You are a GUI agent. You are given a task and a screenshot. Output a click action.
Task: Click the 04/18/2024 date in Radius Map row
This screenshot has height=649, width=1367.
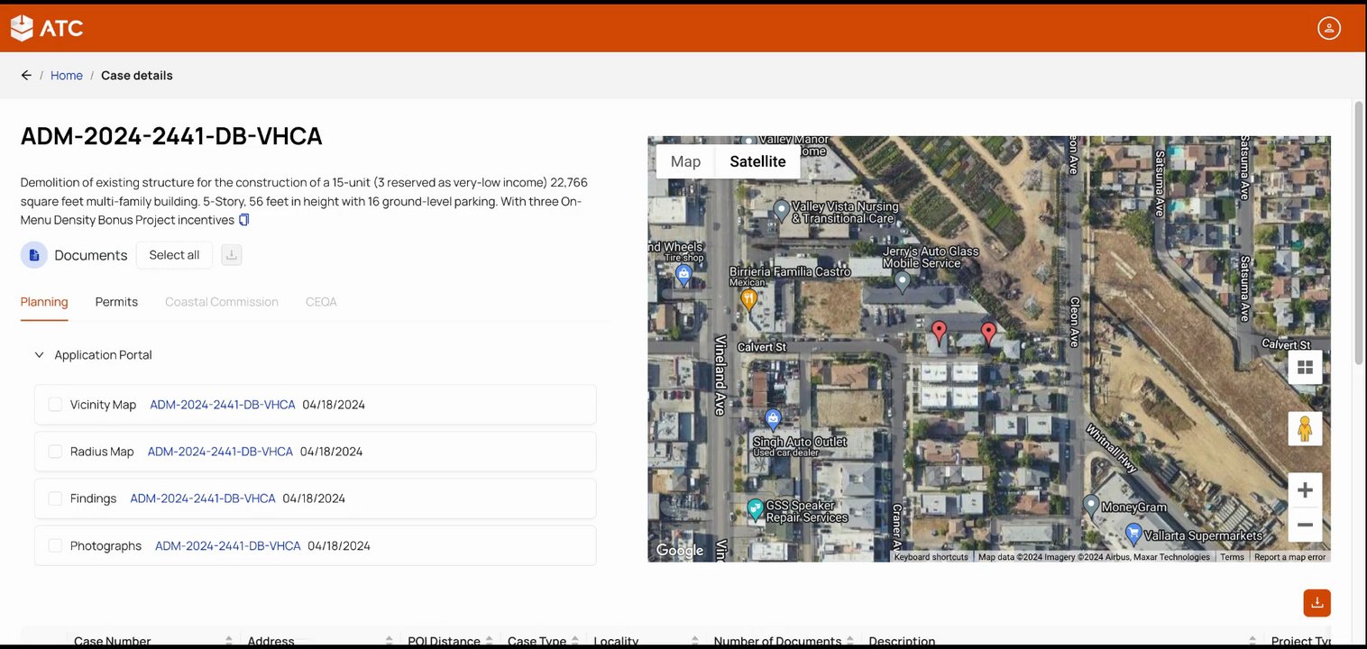pyautogui.click(x=331, y=452)
